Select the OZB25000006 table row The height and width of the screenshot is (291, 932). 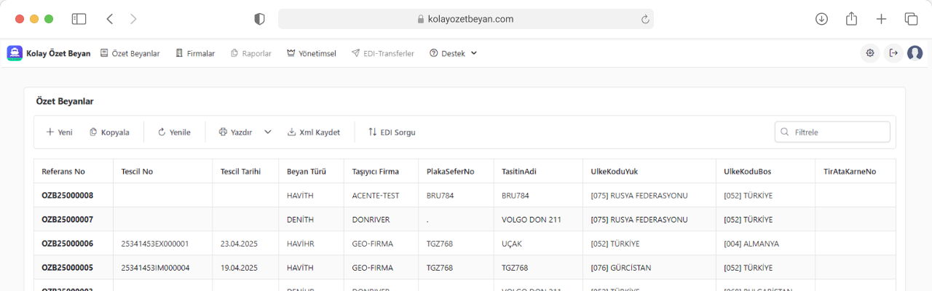coord(68,244)
